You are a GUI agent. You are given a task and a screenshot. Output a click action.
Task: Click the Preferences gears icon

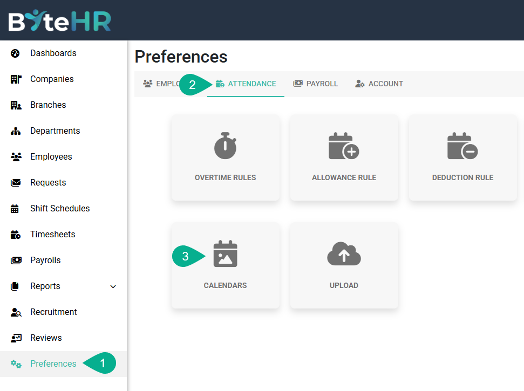coord(16,364)
